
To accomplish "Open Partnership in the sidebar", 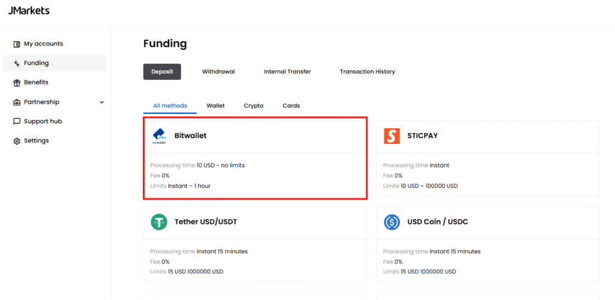I will [41, 102].
